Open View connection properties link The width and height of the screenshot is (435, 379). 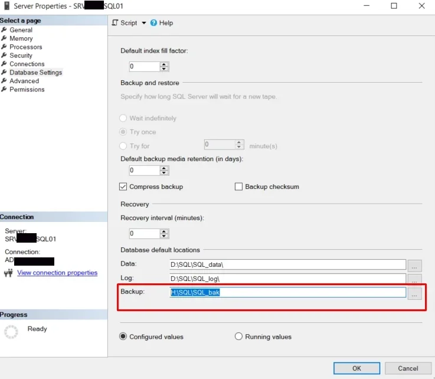(57, 273)
